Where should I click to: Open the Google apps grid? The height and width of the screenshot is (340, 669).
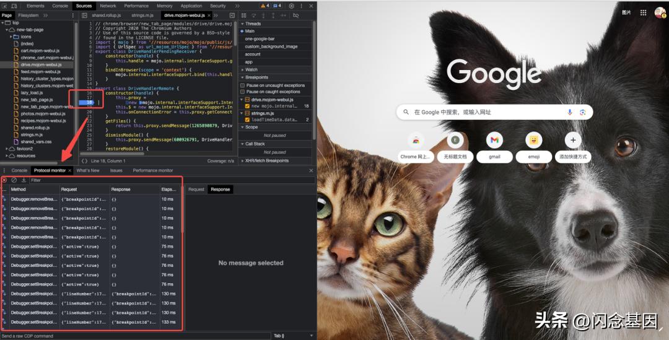(x=643, y=12)
